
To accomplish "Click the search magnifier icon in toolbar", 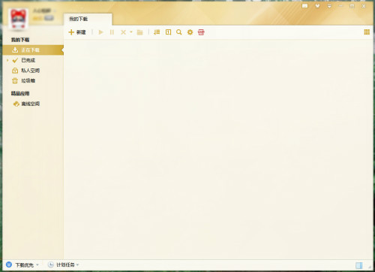I will point(179,32).
